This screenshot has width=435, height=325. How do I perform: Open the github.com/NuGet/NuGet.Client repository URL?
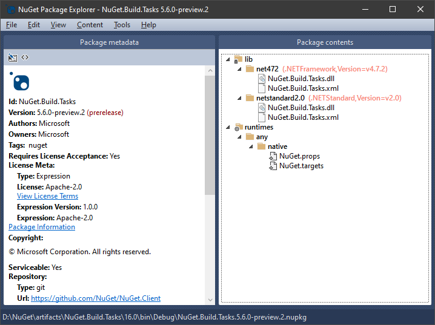tap(96, 298)
